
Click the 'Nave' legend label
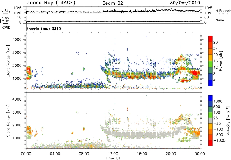(220, 20)
